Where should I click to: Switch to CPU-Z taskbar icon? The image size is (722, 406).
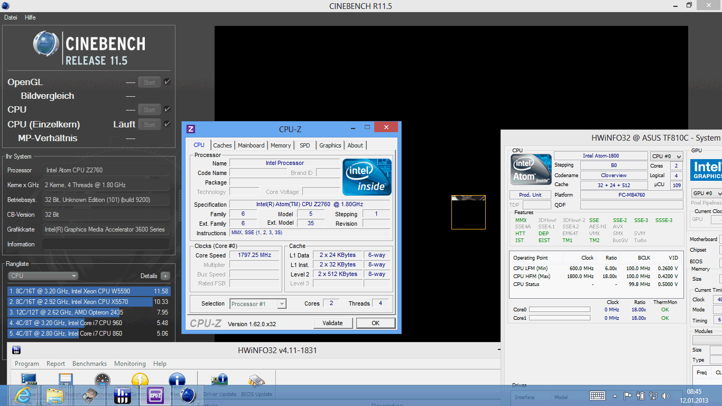click(155, 395)
